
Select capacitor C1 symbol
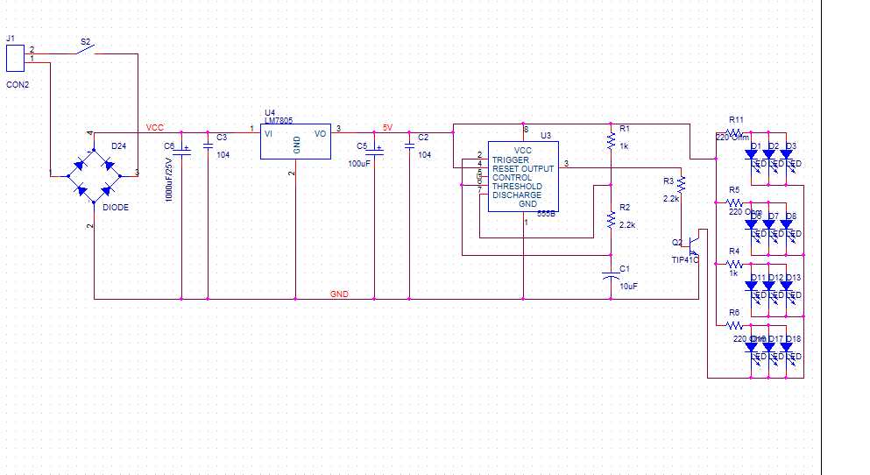[x=611, y=276]
